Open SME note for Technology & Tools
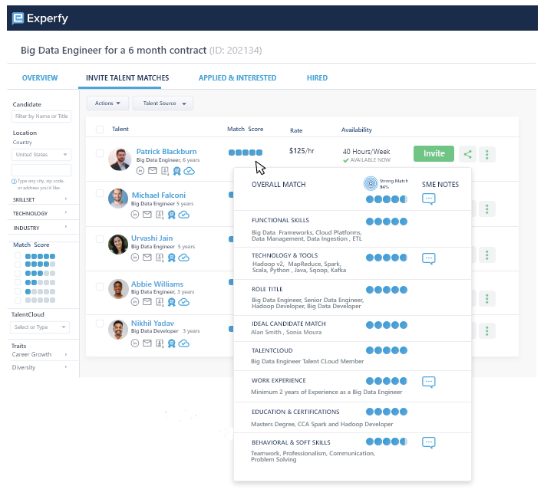 coord(428,258)
